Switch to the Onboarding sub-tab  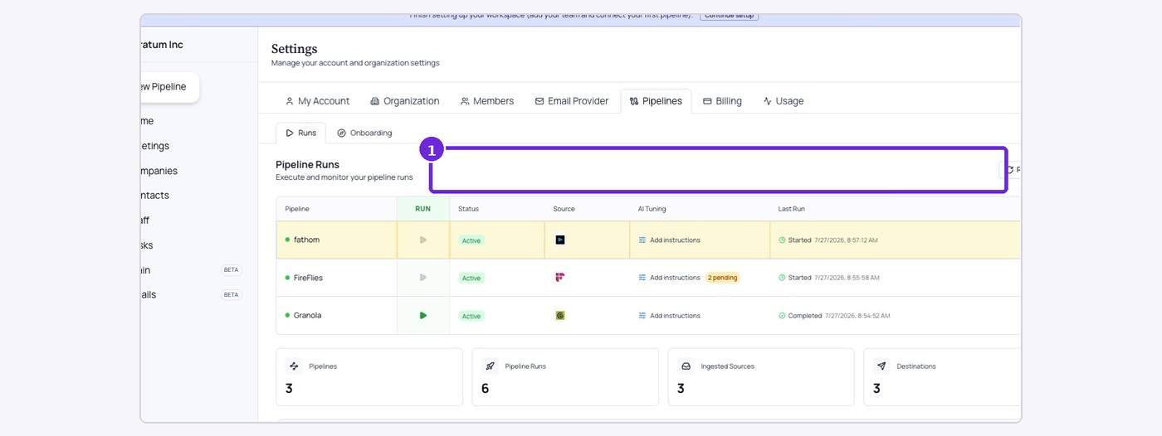364,133
